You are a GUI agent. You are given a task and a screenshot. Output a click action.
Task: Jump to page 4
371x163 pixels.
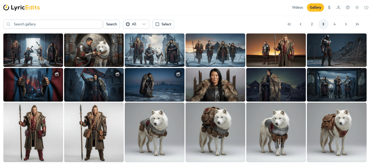coord(335,24)
